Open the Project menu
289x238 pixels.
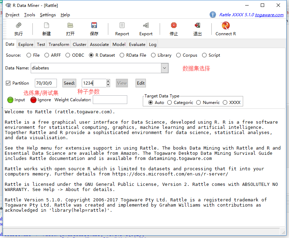click(12, 15)
